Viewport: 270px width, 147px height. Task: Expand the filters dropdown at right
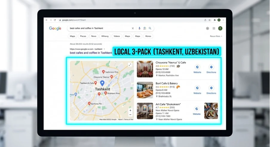coord(216,36)
